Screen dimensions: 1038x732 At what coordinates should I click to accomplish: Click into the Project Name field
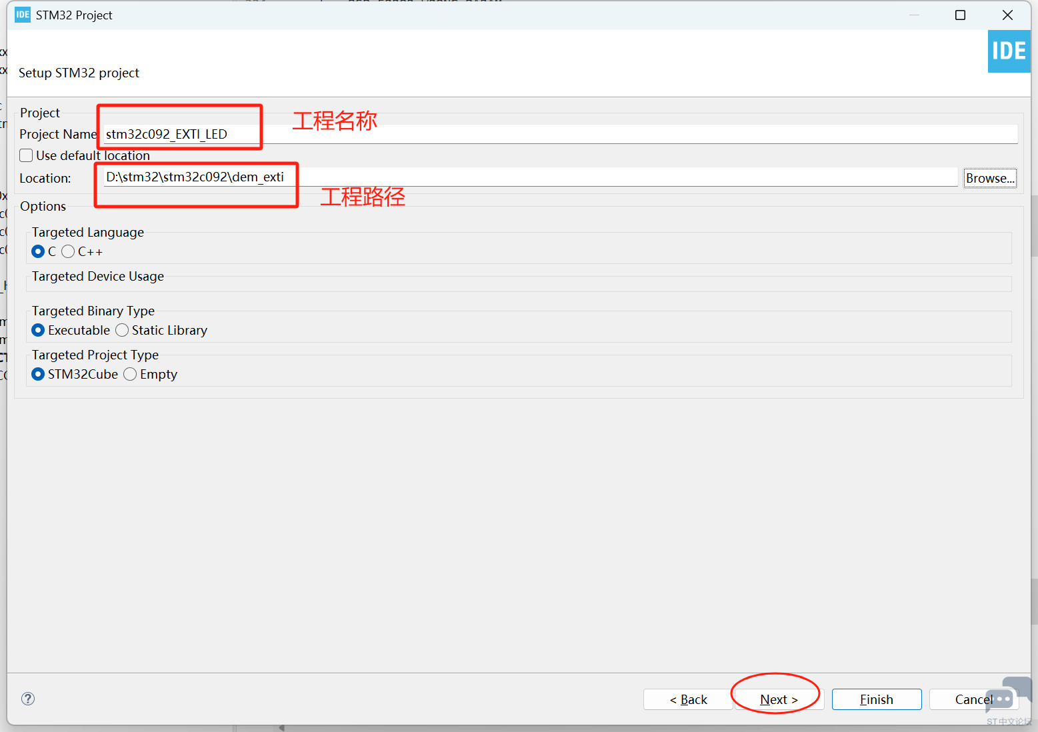click(560, 134)
